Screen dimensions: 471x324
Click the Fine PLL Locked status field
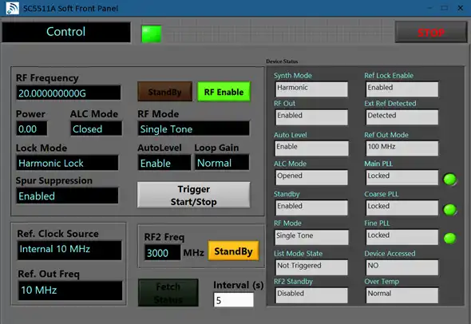[402, 237]
